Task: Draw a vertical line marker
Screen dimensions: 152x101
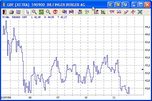Action: [133, 12]
